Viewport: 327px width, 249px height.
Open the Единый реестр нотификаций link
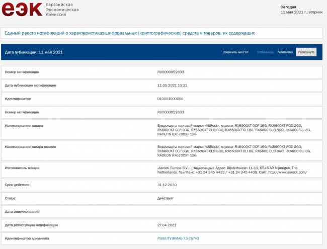(129, 33)
